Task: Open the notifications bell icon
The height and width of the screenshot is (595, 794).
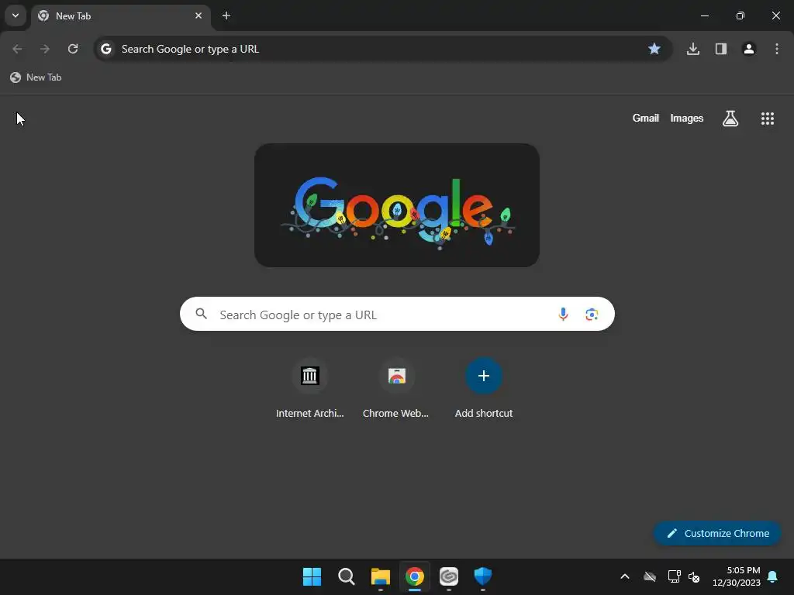Action: pyautogui.click(x=772, y=576)
